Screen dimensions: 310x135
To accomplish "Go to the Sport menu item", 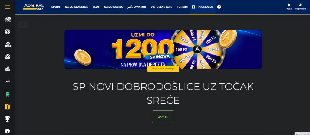I will coord(56,7).
